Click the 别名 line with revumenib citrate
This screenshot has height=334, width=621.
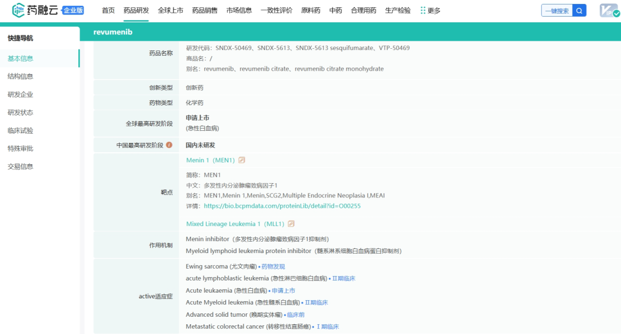click(x=285, y=69)
